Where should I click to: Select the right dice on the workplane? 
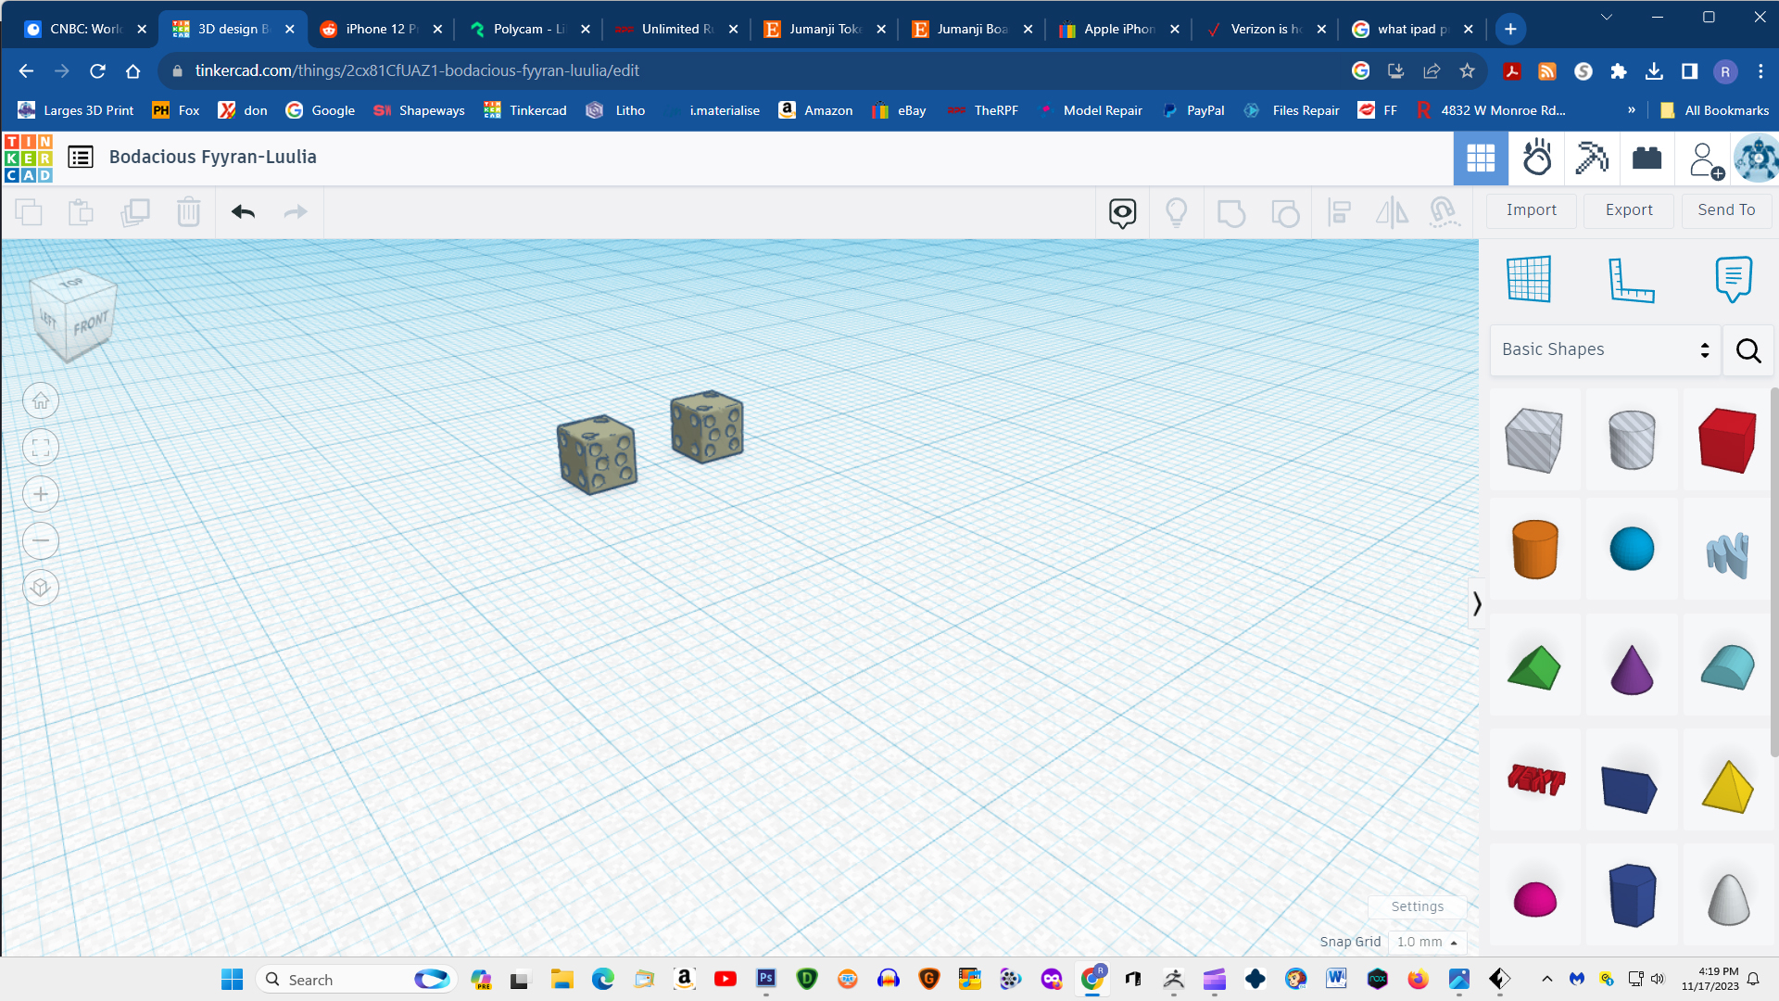pos(707,427)
